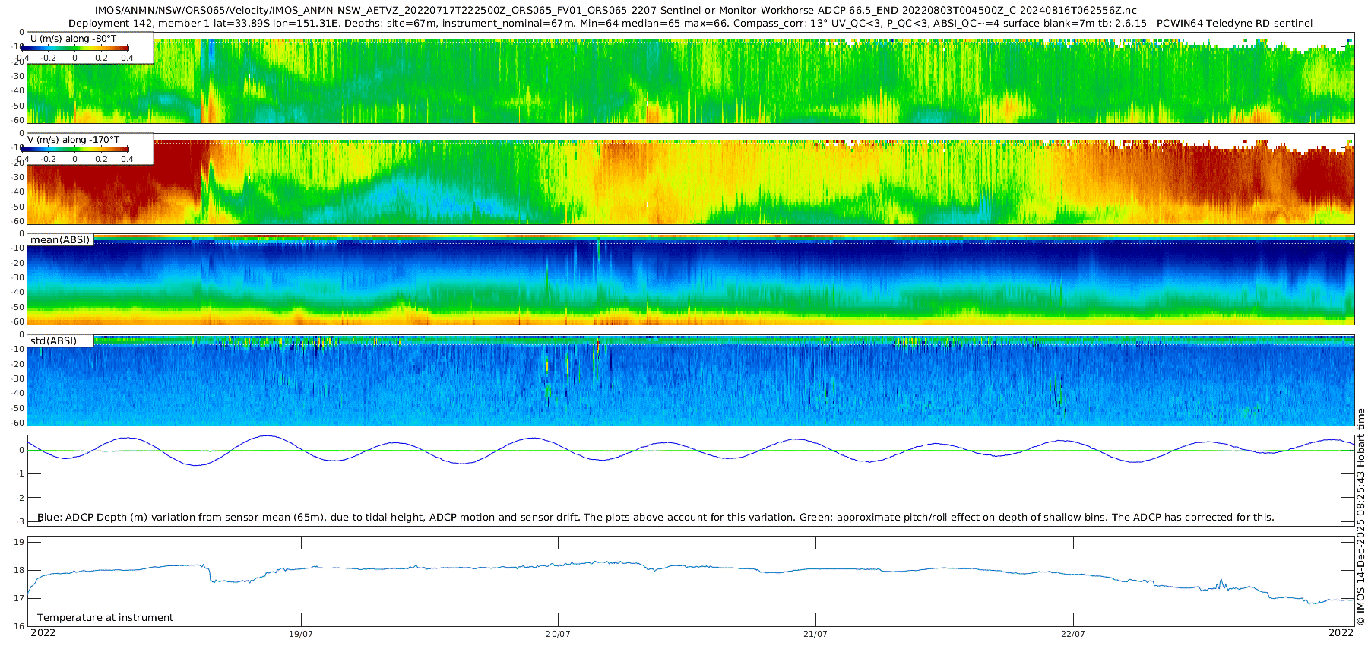Click the Deployment 142 metadata line

tap(690, 24)
